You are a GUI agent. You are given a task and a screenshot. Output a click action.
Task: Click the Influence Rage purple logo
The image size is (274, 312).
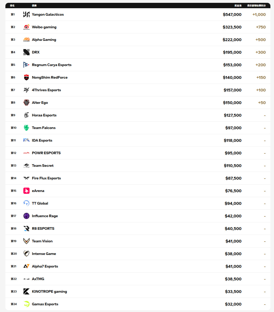[26, 216]
